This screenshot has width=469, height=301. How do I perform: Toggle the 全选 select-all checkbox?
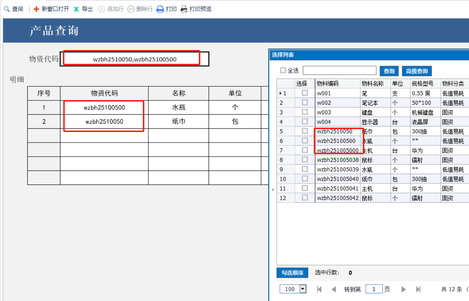point(283,70)
